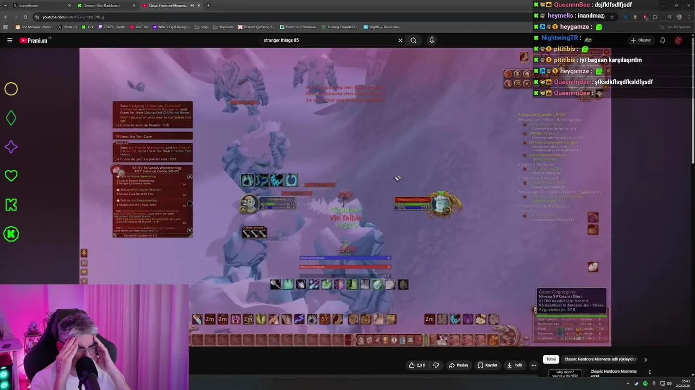Image resolution: width=695 pixels, height=390 pixels.
Task: Reload the page
Action: (x=26, y=17)
